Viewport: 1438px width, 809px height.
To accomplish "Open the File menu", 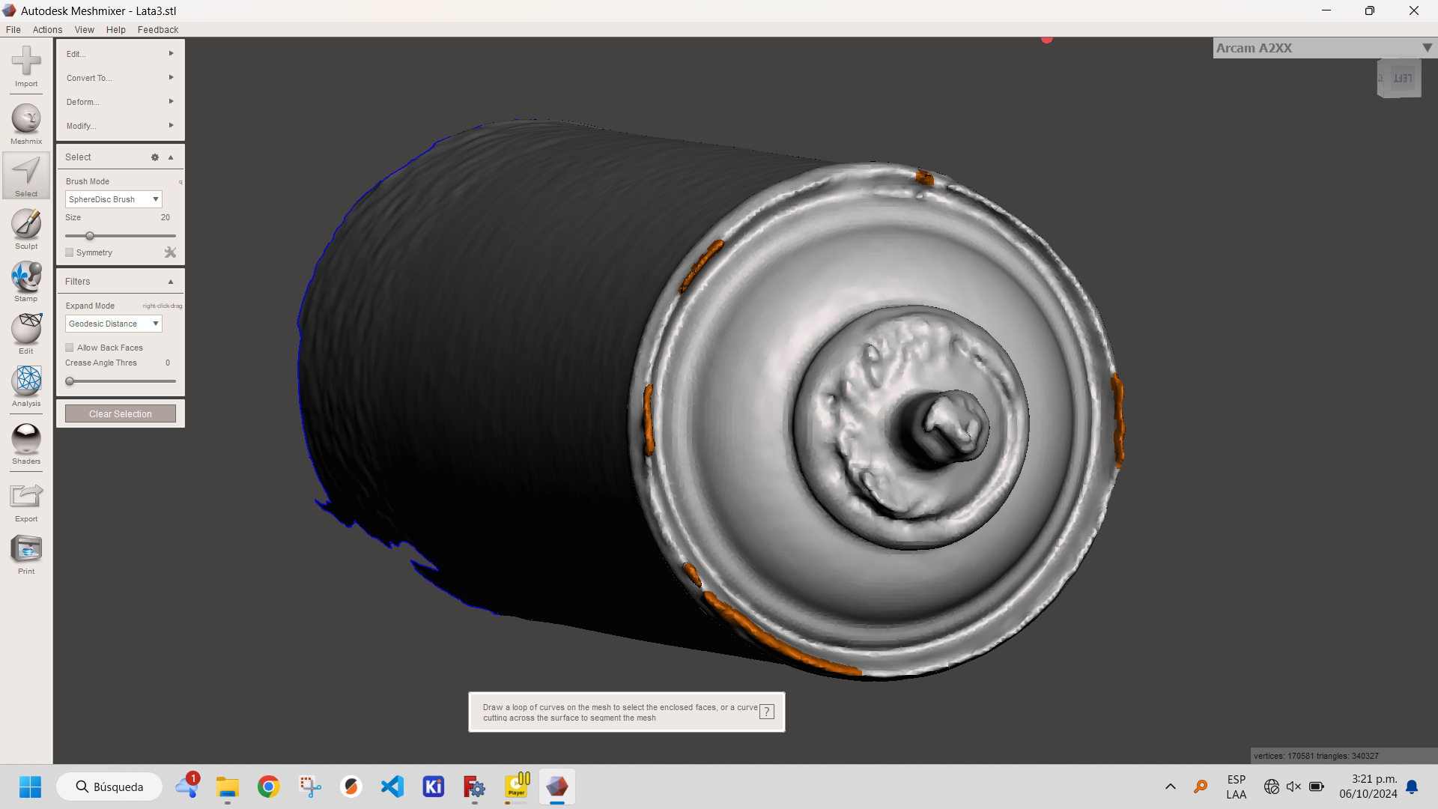I will (x=13, y=30).
